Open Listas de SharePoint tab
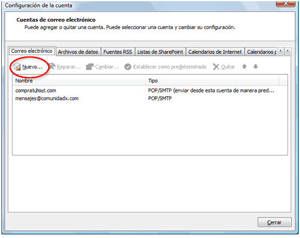Image resolution: width=300 pixels, height=238 pixels. (x=160, y=52)
